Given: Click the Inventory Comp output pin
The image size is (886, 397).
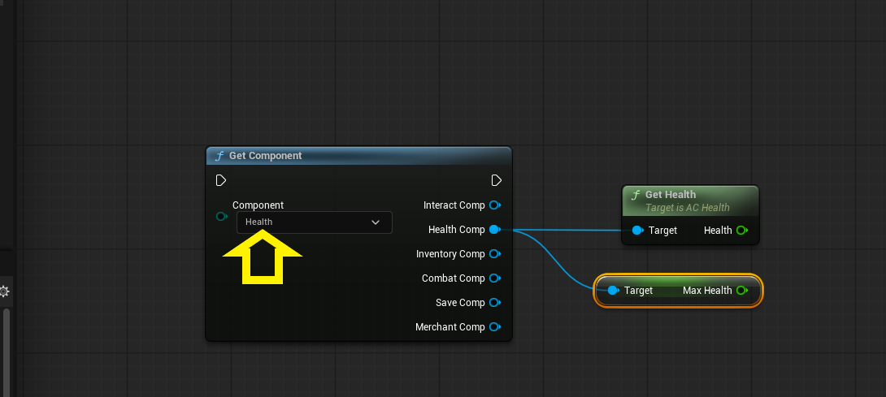Looking at the screenshot, I should pyautogui.click(x=495, y=253).
